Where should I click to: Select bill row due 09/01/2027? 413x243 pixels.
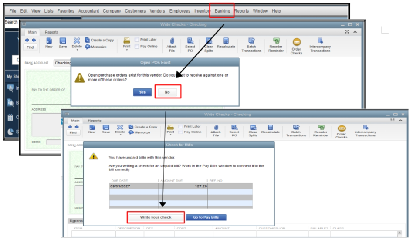[181, 186]
